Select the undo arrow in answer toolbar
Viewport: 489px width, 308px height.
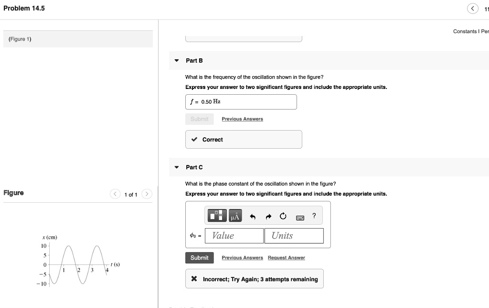[252, 215]
